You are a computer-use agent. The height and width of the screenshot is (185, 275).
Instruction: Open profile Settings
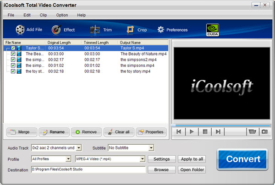(161, 159)
